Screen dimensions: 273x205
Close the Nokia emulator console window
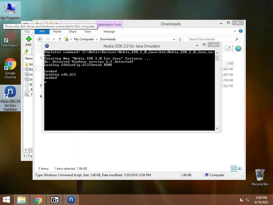(x=214, y=45)
